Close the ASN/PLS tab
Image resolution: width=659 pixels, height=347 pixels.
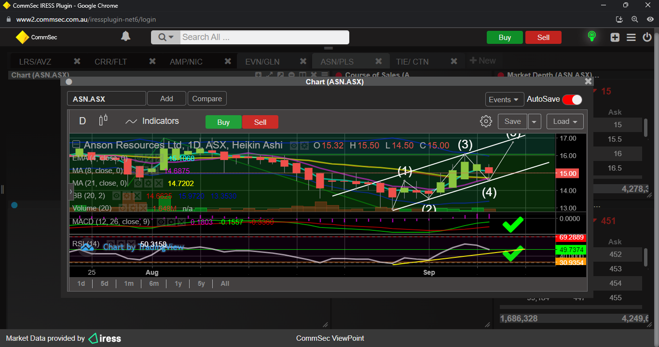pyautogui.click(x=379, y=61)
